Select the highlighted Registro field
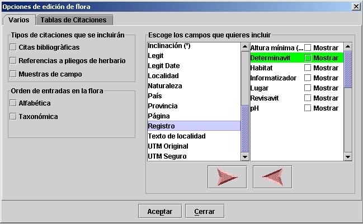The height and width of the screenshot is (224, 363). 194,126
